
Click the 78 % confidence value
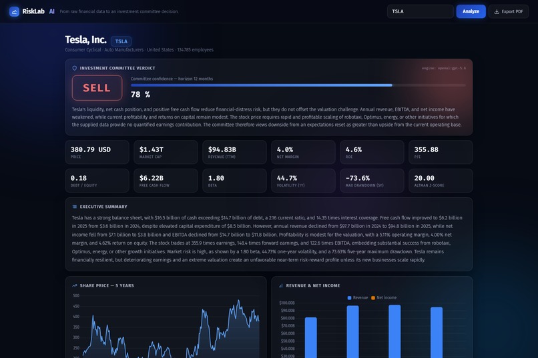(x=140, y=95)
